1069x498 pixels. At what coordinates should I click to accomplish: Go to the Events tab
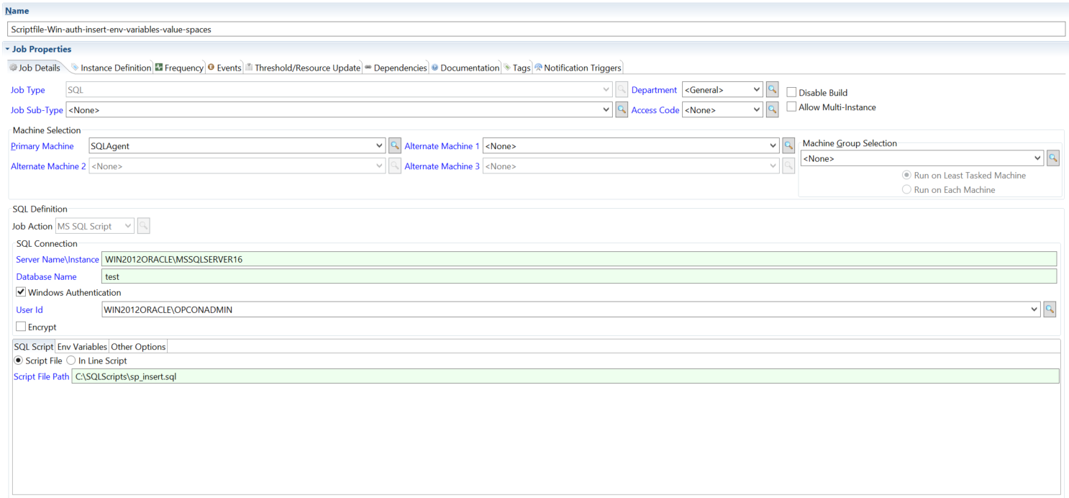(224, 68)
